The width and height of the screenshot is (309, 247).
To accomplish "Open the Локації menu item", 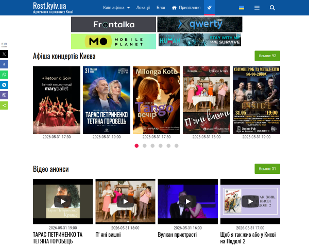I will pos(143,8).
